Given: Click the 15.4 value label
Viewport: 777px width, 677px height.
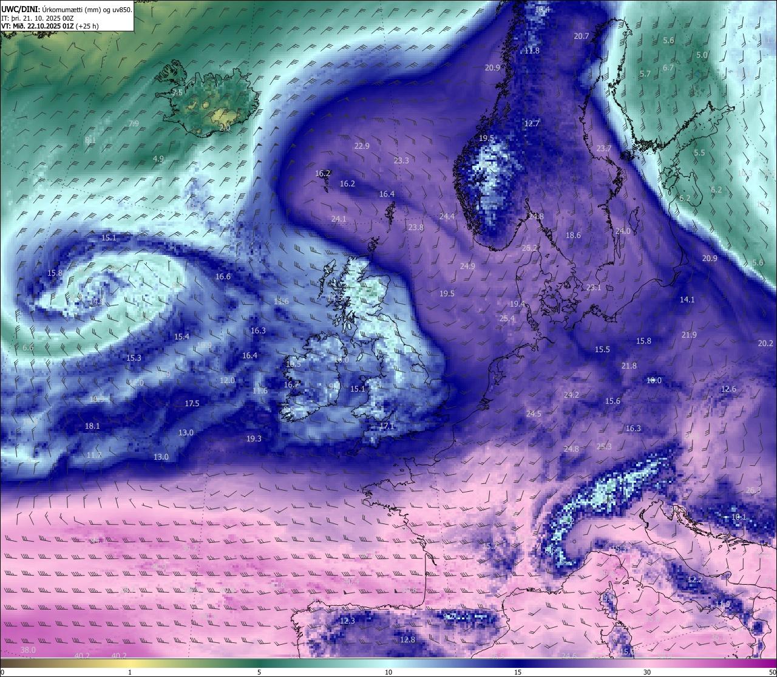Looking at the screenshot, I should 182,337.
